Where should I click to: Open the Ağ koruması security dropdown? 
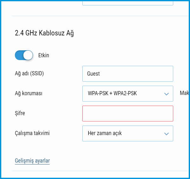pyautogui.click(x=128, y=94)
